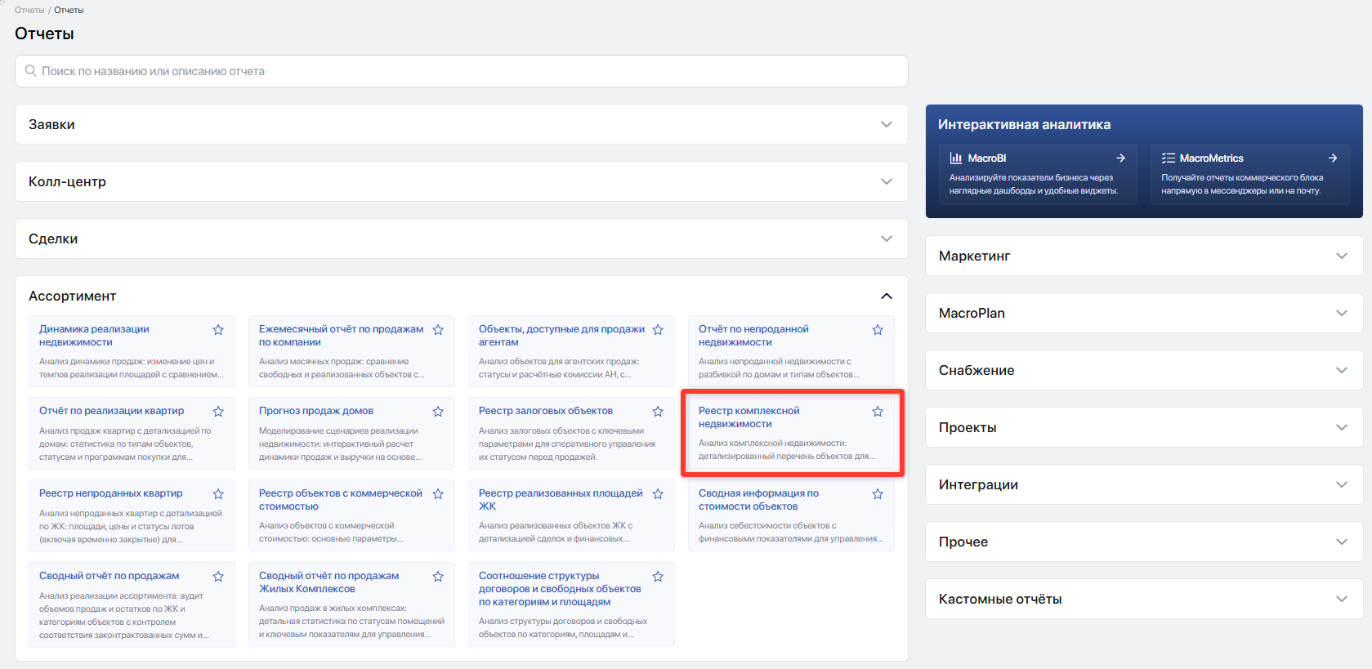Click star icon on Соотношение структуры договоров card
This screenshot has width=1372, height=669.
point(658,577)
